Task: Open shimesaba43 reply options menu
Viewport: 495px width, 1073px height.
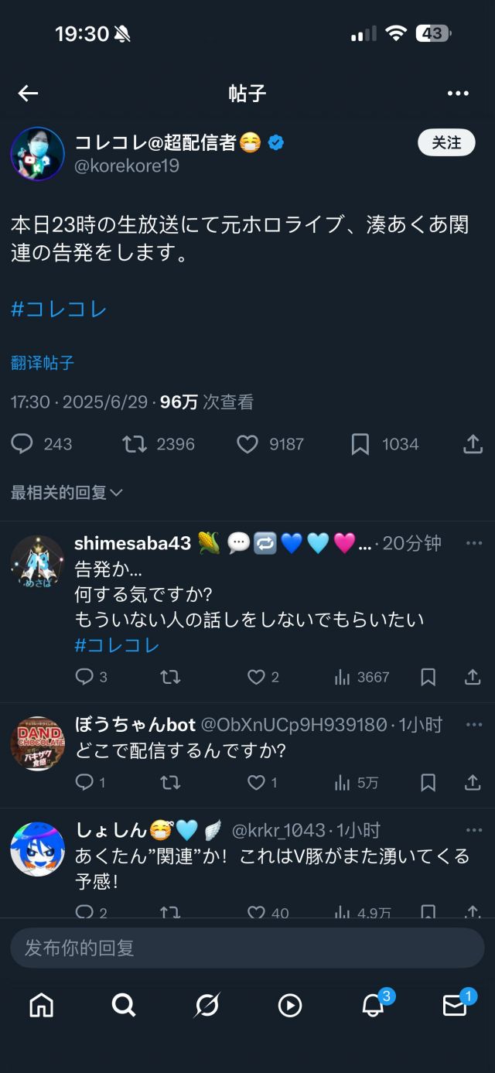Action: pos(473,543)
